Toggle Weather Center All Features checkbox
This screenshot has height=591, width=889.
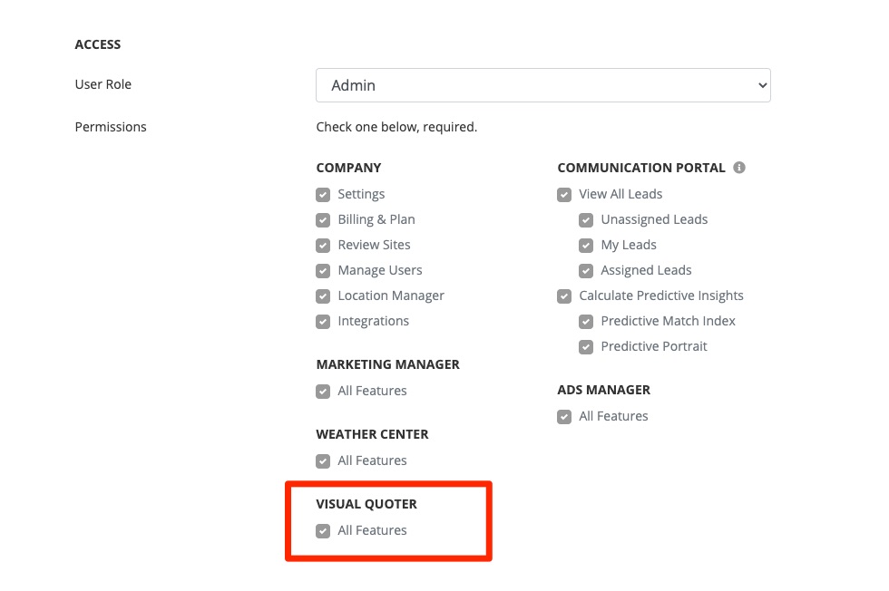click(323, 461)
